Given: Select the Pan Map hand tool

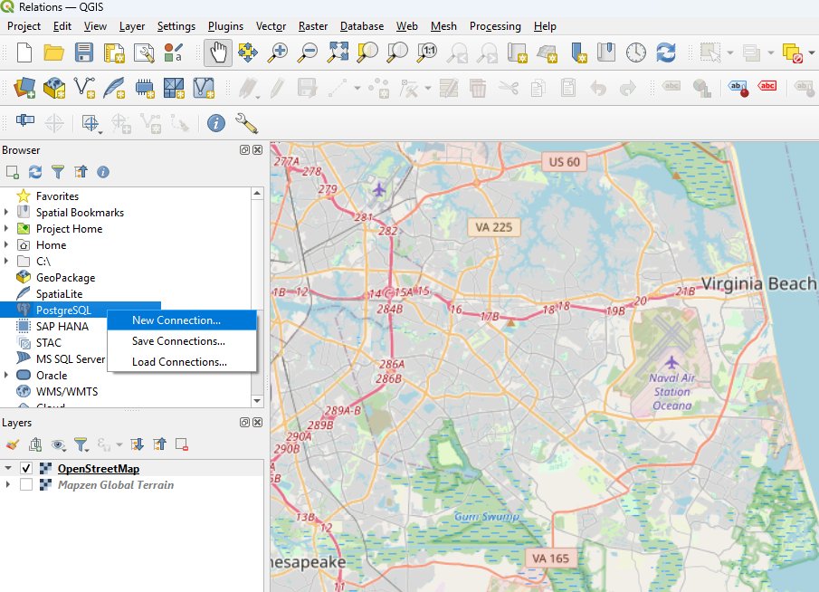Looking at the screenshot, I should pos(218,53).
